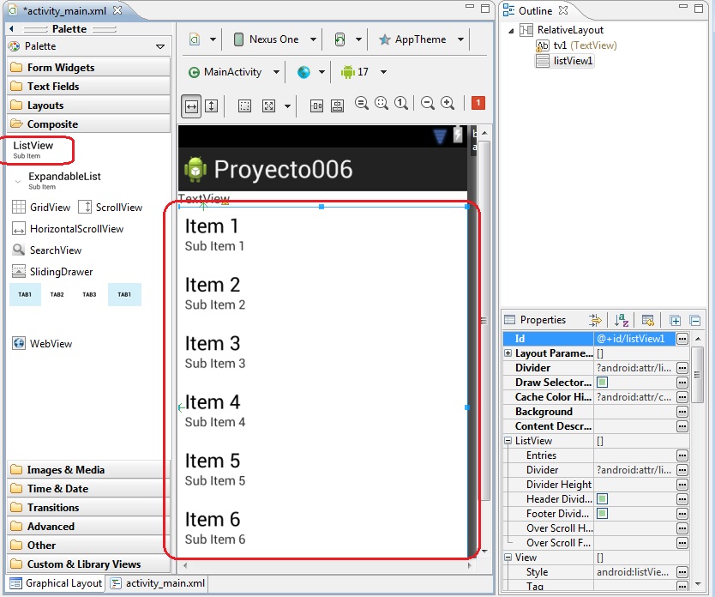Switch to the Graphical Layout tab
This screenshot has width=715, height=597.
click(x=56, y=583)
